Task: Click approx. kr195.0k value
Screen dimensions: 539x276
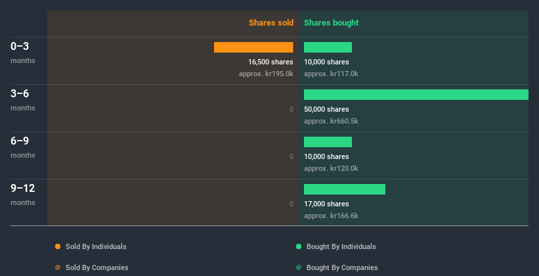Action: (266, 74)
